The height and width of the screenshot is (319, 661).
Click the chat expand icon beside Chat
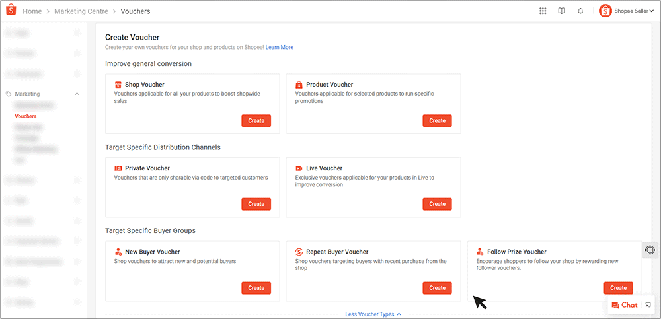coord(648,305)
